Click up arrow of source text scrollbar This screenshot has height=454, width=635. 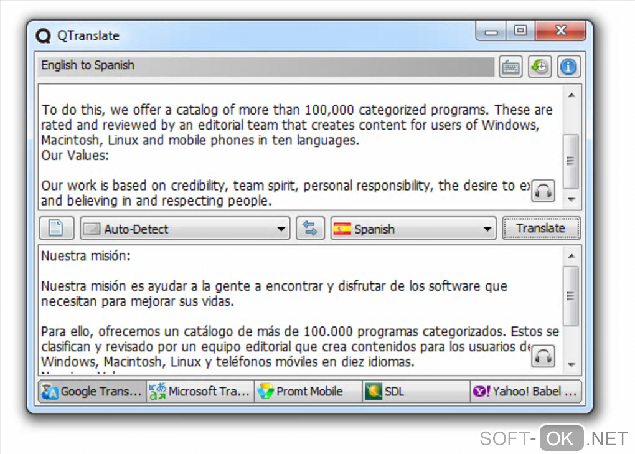tap(571, 95)
